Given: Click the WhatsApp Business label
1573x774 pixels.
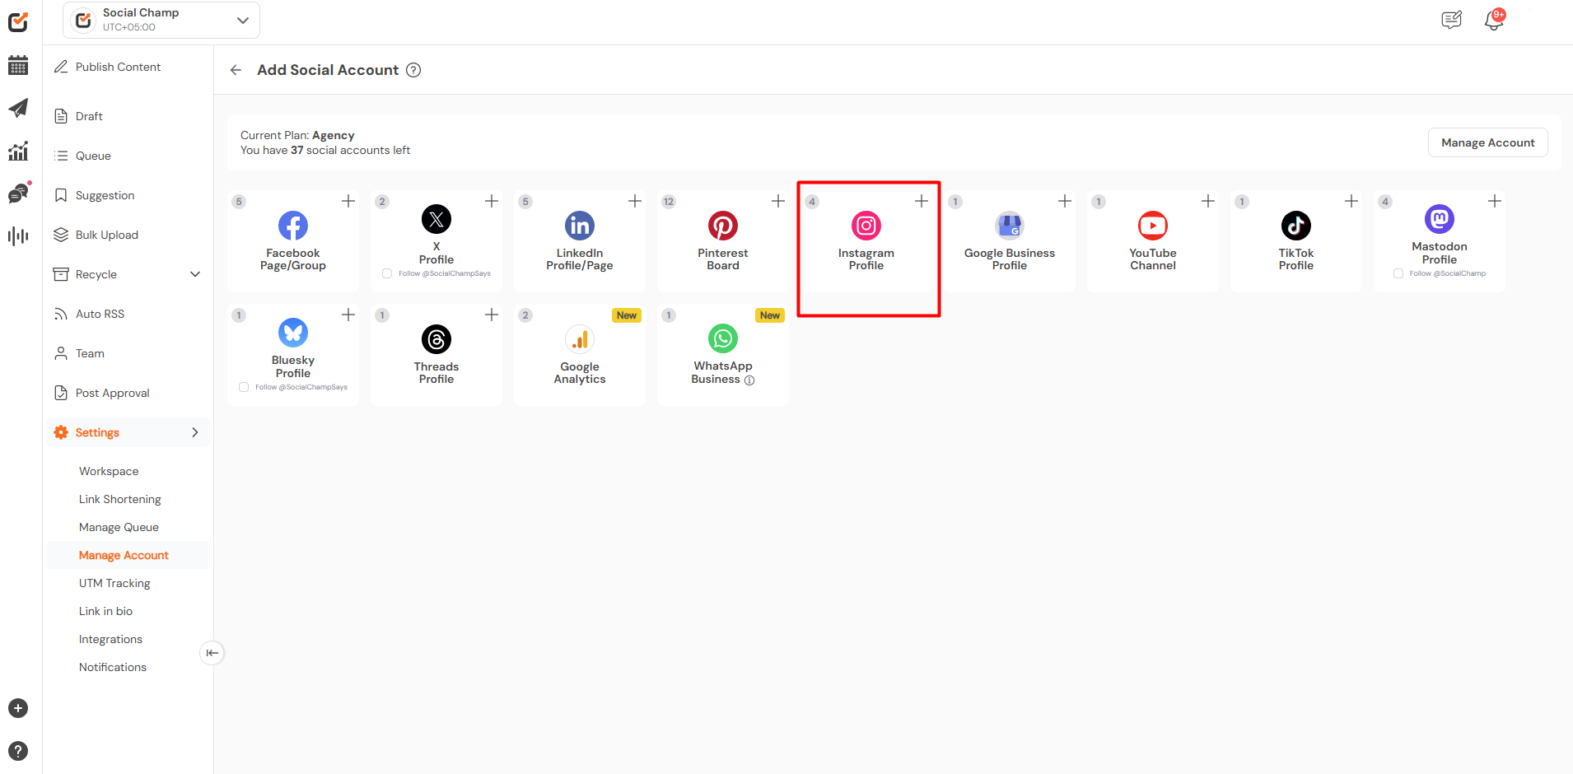Looking at the screenshot, I should (x=722, y=372).
